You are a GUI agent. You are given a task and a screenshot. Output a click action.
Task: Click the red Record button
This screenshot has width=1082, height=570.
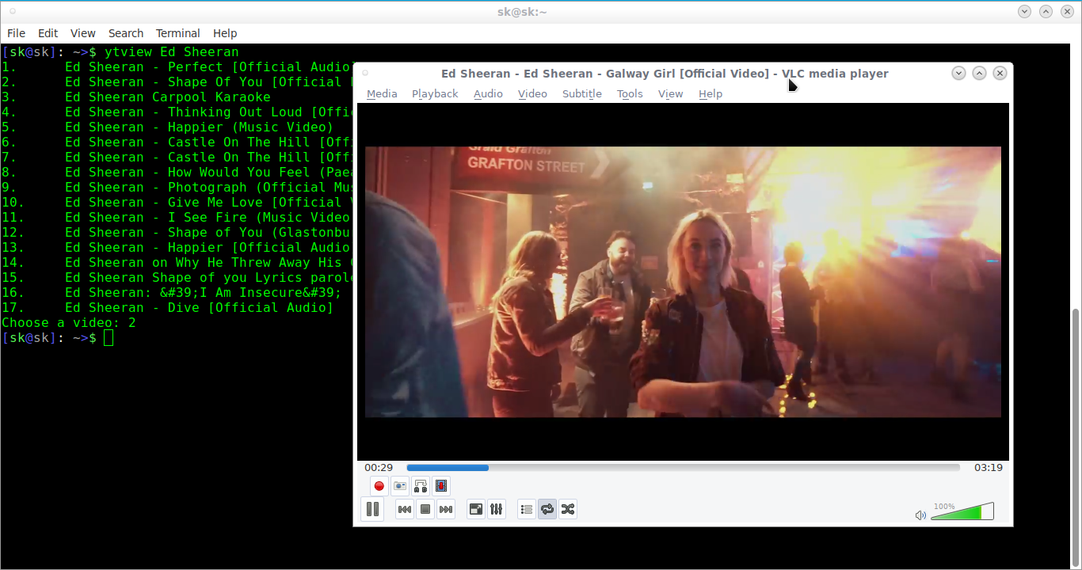tap(379, 486)
